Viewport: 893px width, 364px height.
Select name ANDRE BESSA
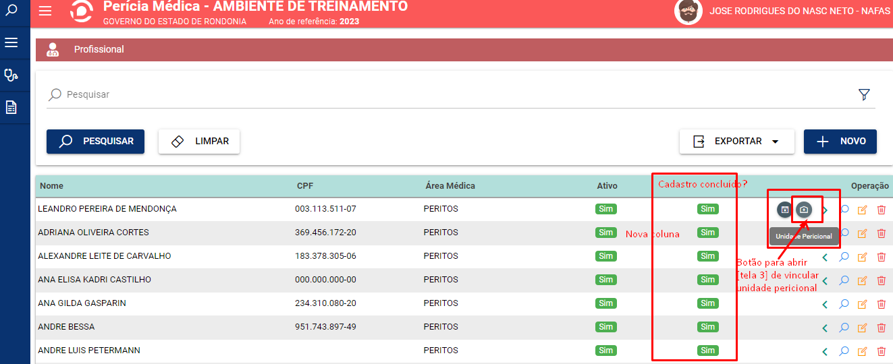click(x=66, y=327)
